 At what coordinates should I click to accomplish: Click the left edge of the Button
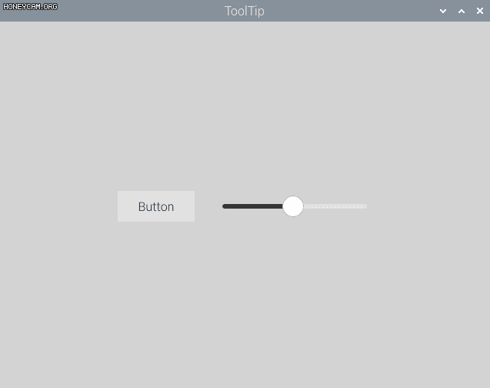[x=118, y=206]
